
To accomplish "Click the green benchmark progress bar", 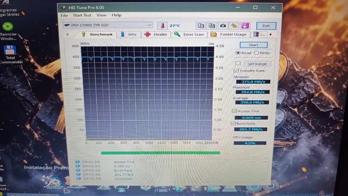I will (x=160, y=153).
